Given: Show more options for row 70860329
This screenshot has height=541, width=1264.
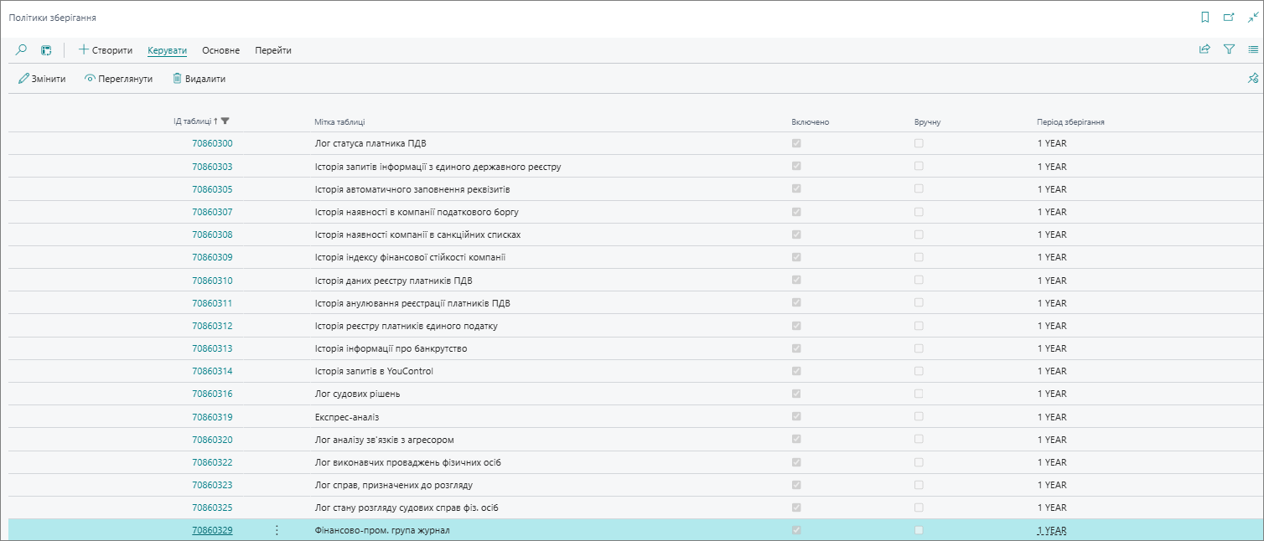Looking at the screenshot, I should (x=277, y=530).
